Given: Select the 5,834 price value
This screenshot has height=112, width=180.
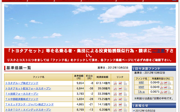Looking at the screenshot, I should [x=80, y=99].
